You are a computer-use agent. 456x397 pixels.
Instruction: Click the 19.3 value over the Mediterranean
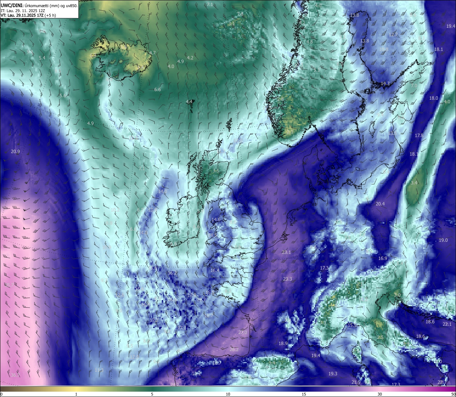coord(333,374)
